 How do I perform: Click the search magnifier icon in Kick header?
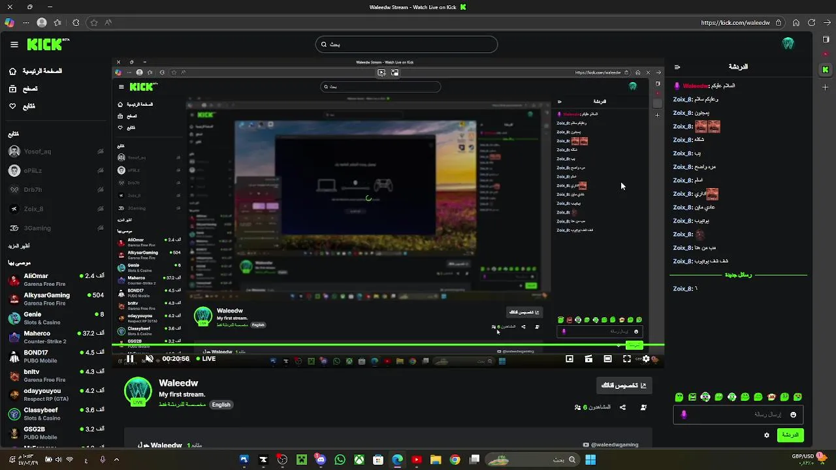[x=323, y=44]
